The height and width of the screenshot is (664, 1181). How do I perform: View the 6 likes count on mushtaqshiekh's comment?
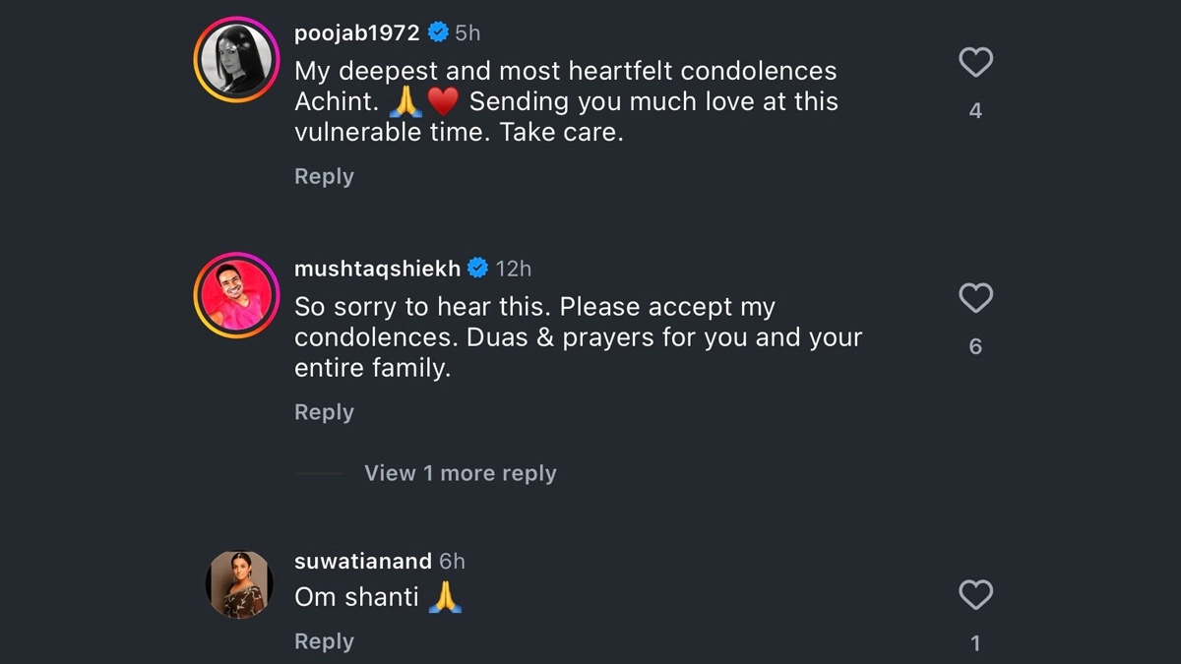(x=975, y=346)
